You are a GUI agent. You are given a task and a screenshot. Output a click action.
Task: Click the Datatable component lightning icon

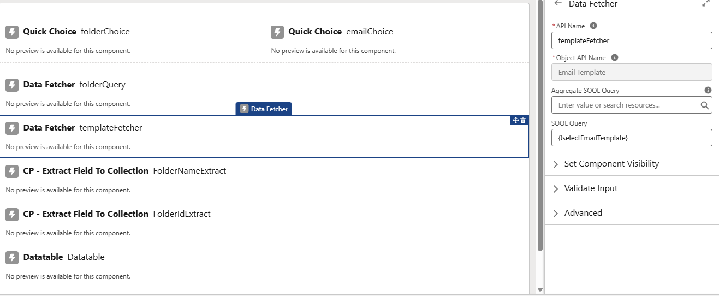(12, 258)
